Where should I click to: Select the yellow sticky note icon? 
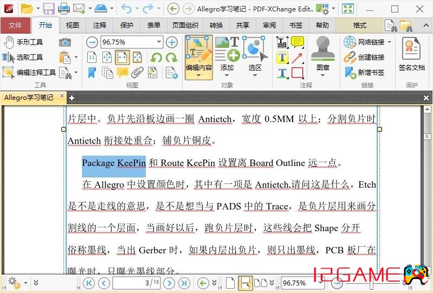298,42
